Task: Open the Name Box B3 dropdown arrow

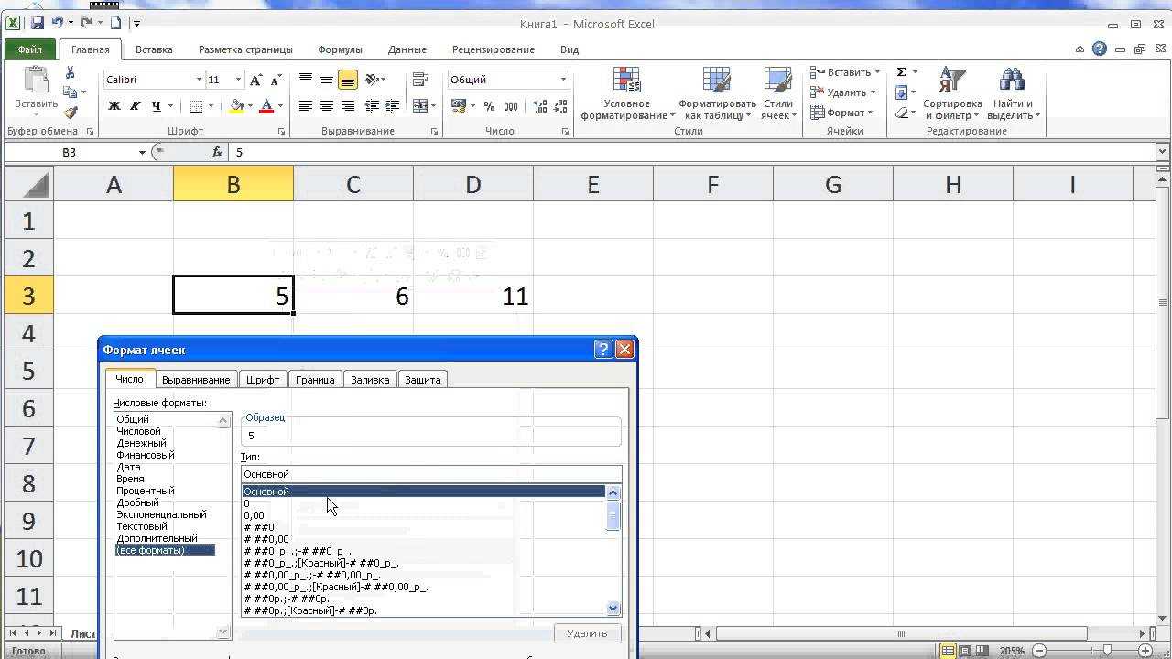Action: coord(142,153)
